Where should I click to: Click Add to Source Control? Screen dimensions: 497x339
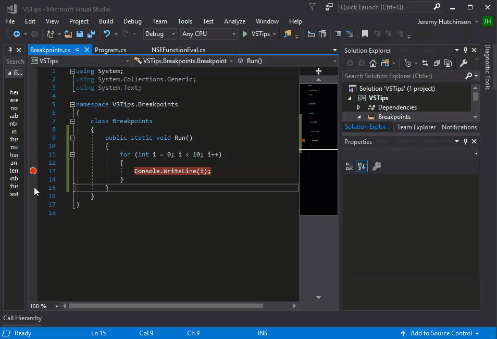(441, 333)
